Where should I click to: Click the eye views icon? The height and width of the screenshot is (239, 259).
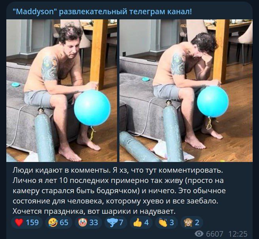pyautogui.click(x=199, y=234)
